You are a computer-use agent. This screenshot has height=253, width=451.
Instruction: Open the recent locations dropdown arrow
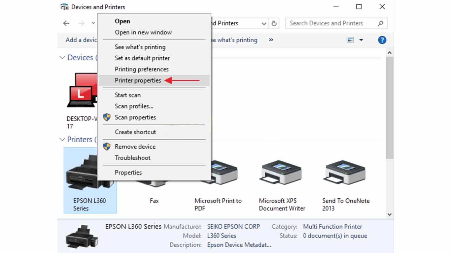pos(93,23)
